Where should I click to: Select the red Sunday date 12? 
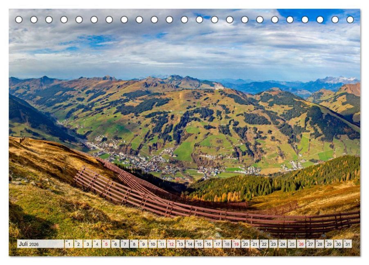171,244
